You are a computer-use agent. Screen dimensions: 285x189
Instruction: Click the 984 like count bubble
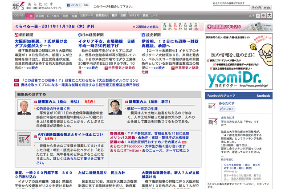click(86, 5)
